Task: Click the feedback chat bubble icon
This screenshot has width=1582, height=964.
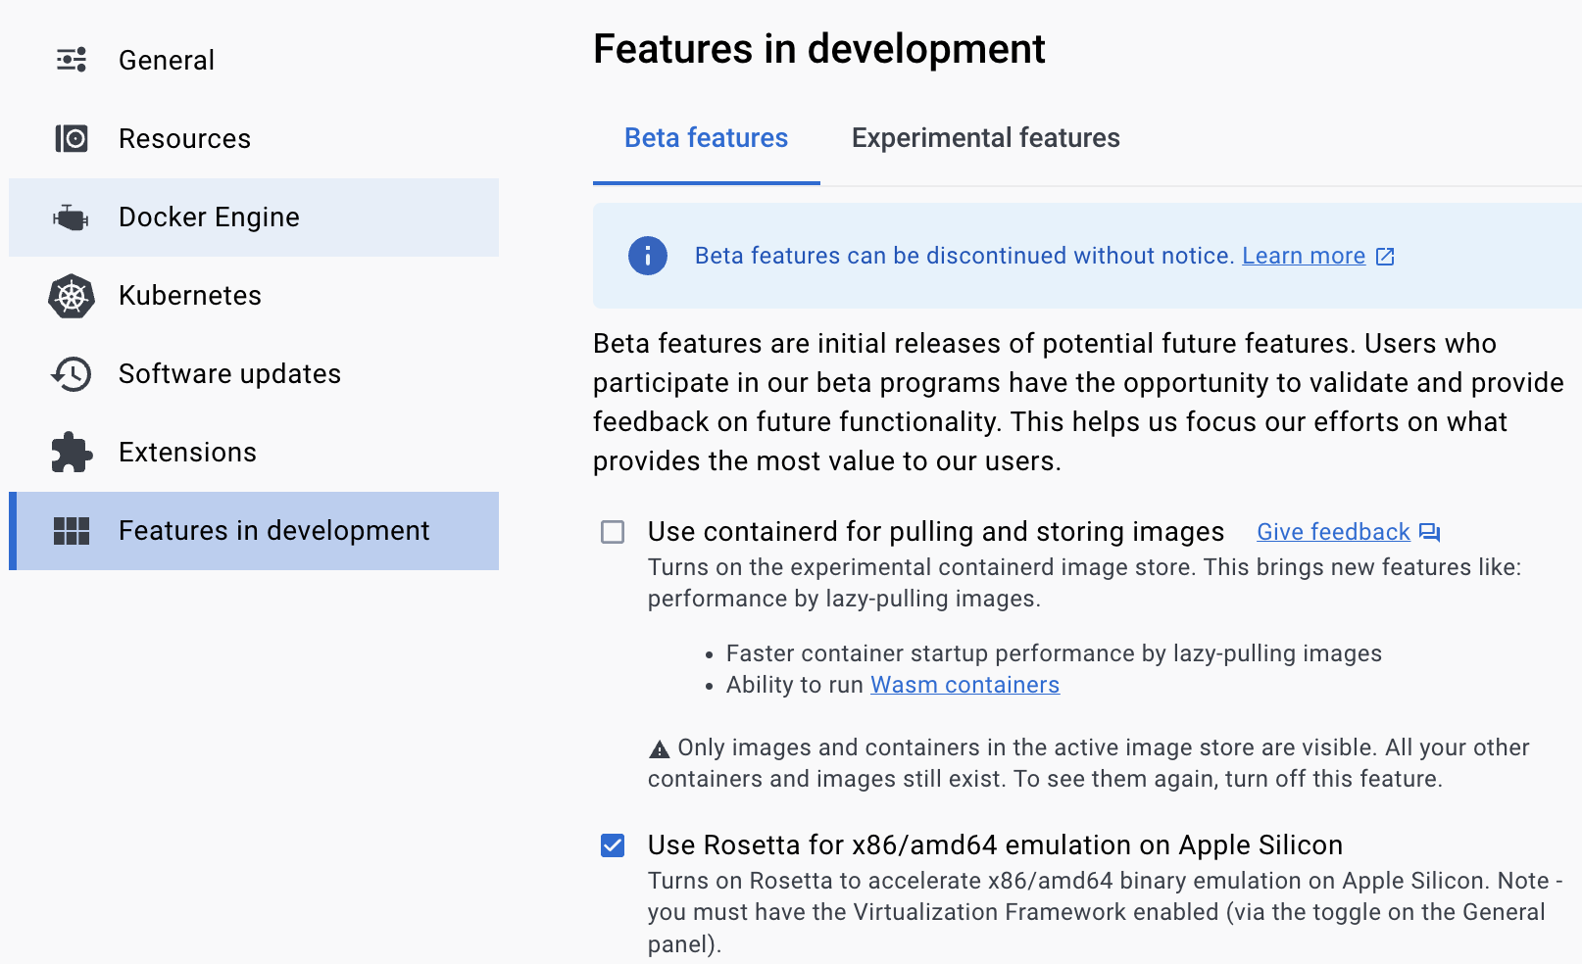Action: tap(1430, 532)
